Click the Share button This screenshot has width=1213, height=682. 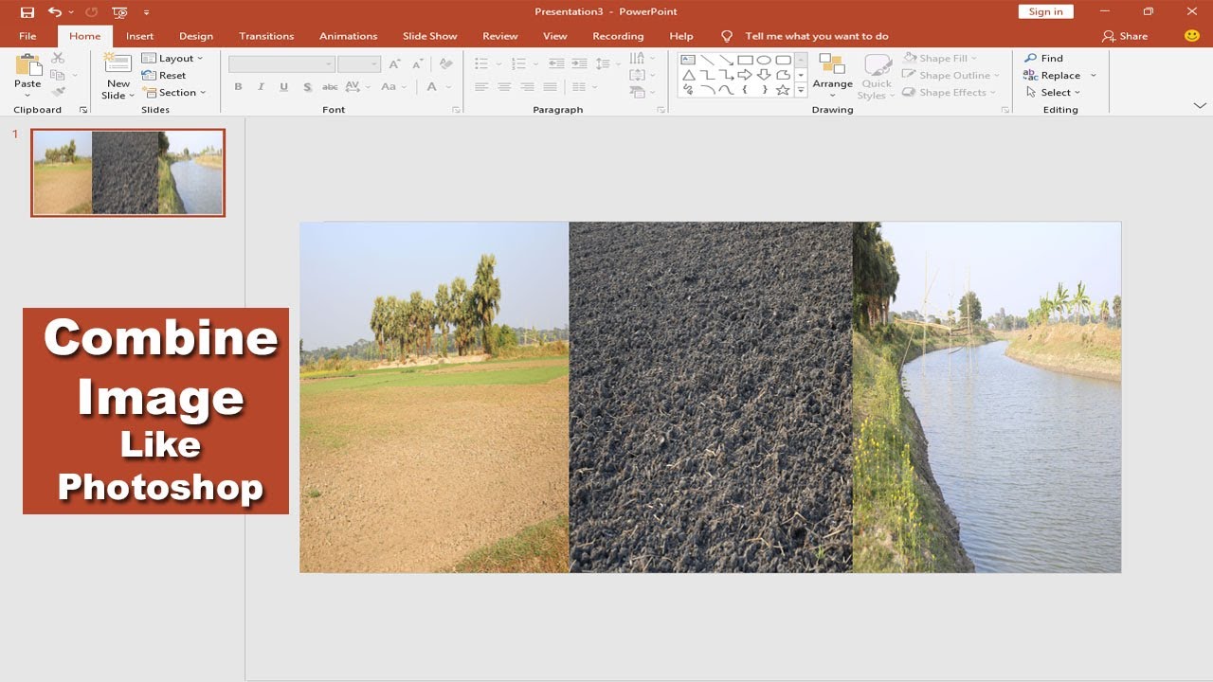point(1125,36)
